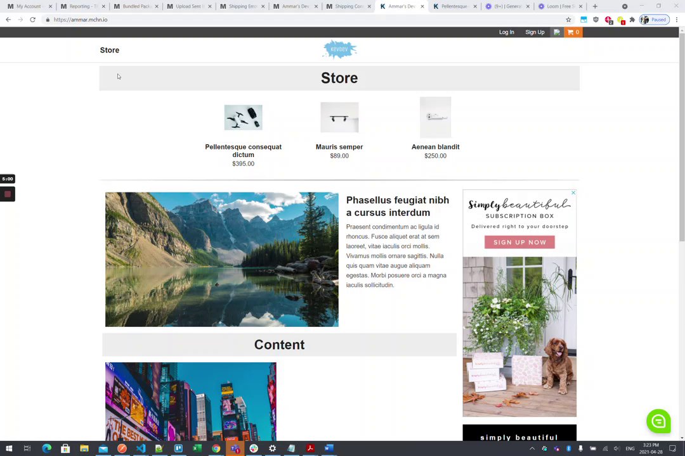The image size is (685, 456).
Task: Click the browser Forward arrow
Action: pos(20,20)
